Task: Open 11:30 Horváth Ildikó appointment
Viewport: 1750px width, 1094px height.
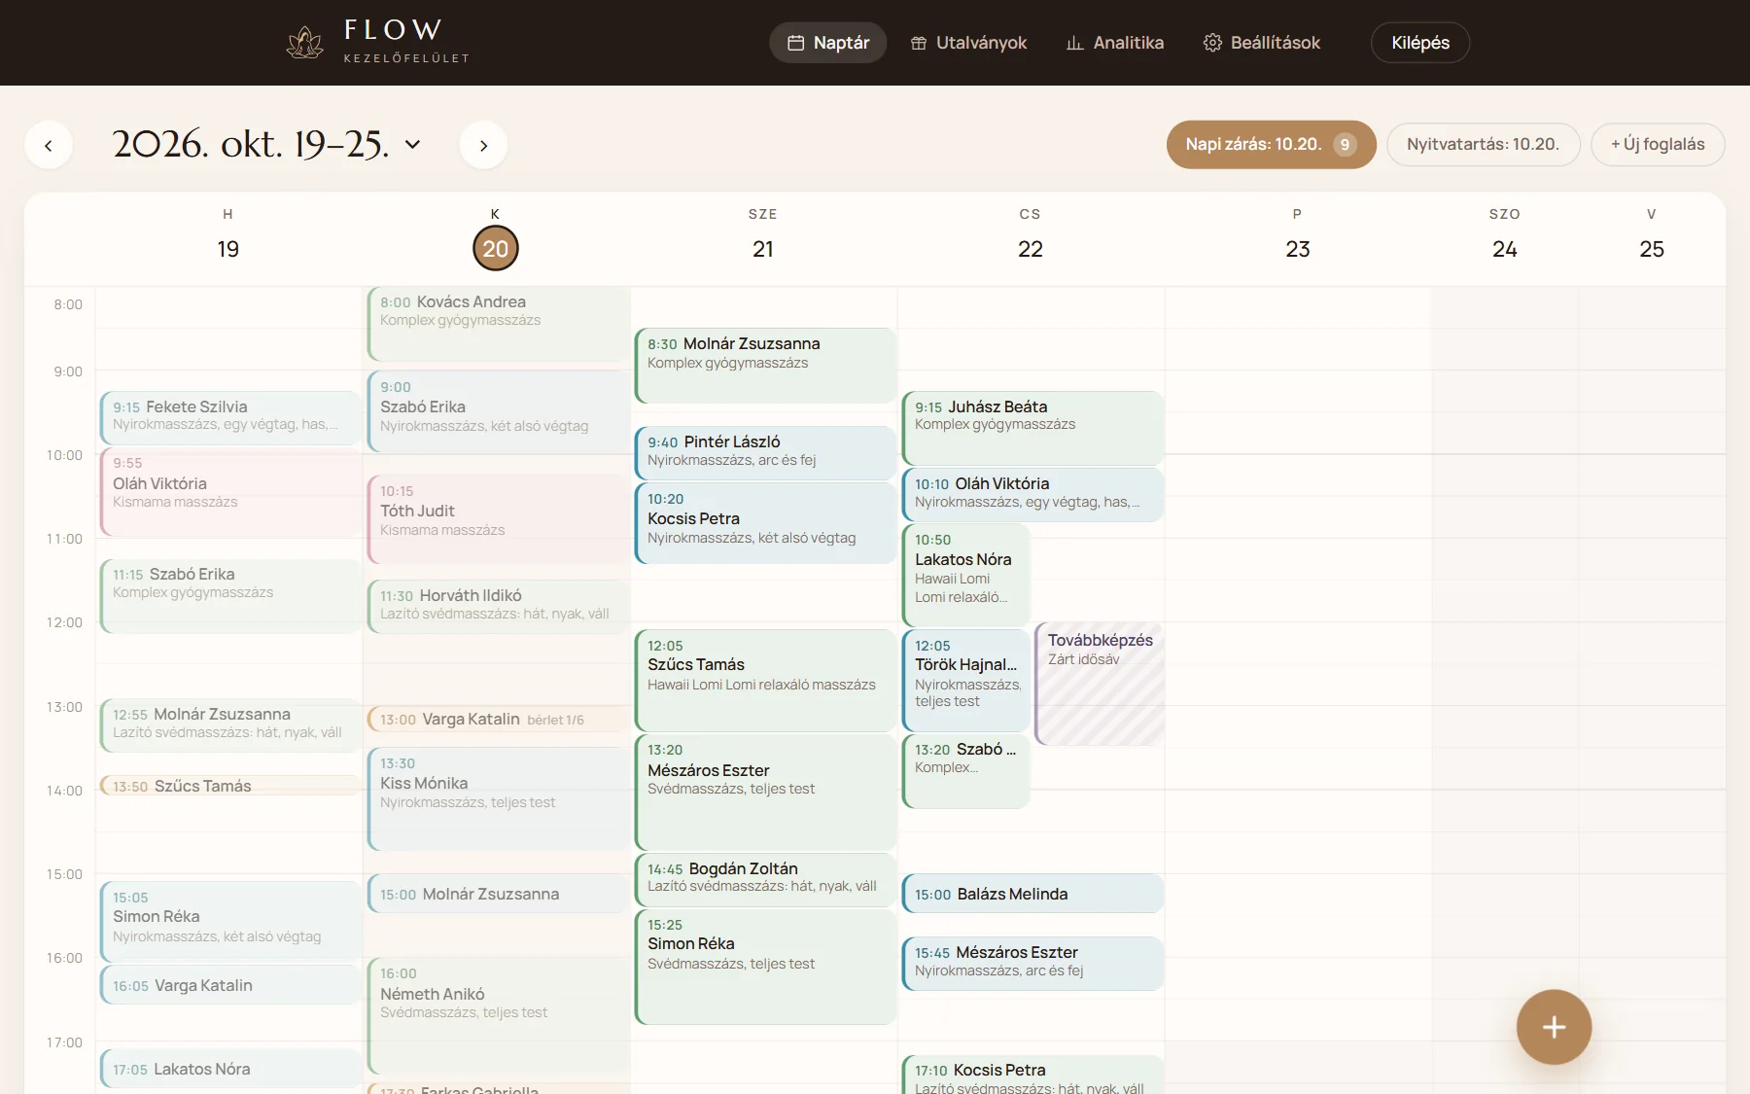Action: [x=498, y=607]
